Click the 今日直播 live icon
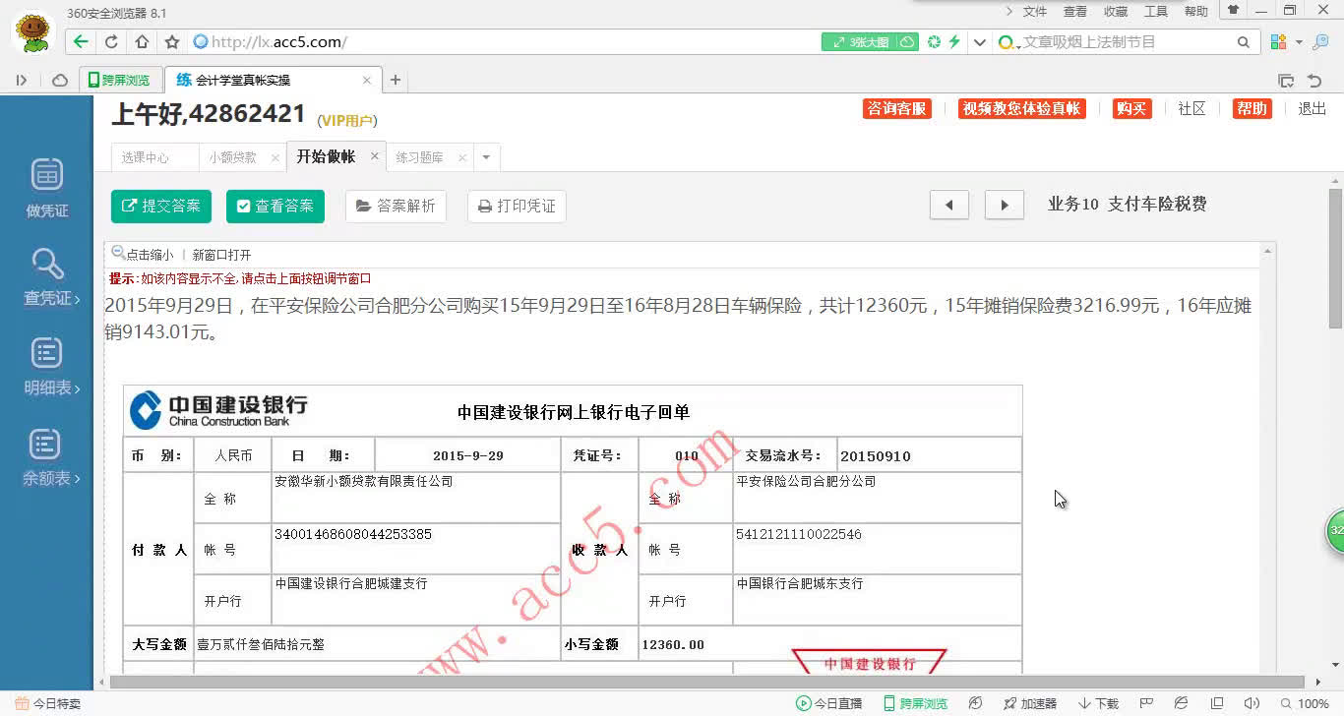Screen dimensions: 1344x716 tap(829, 703)
